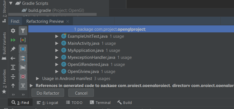234x109 pixels.
Task: Select MainActivity.java class icon
Action: 64,43
